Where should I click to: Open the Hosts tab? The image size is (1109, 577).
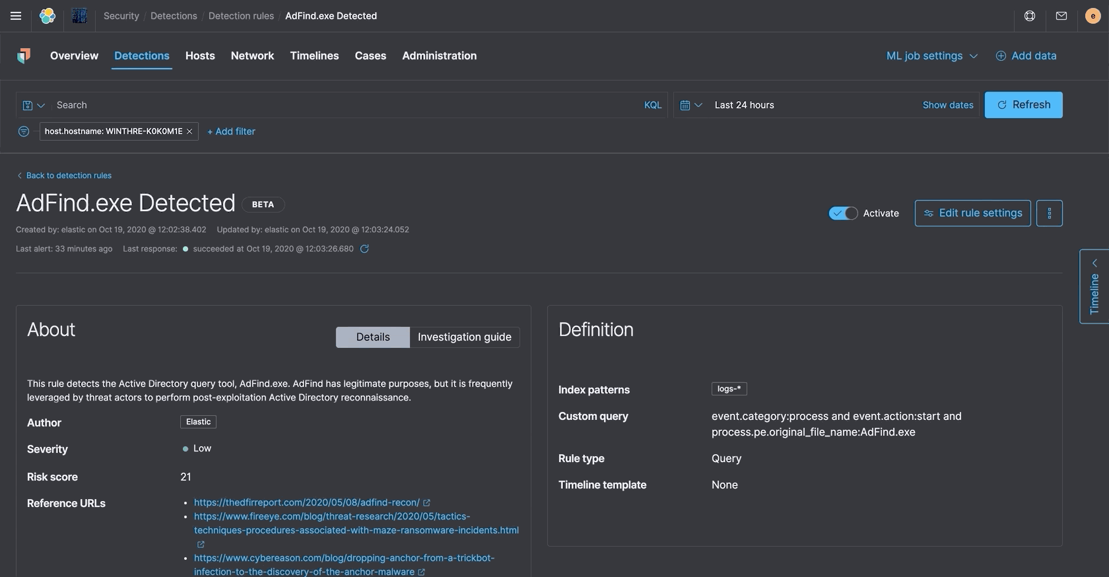click(x=200, y=56)
